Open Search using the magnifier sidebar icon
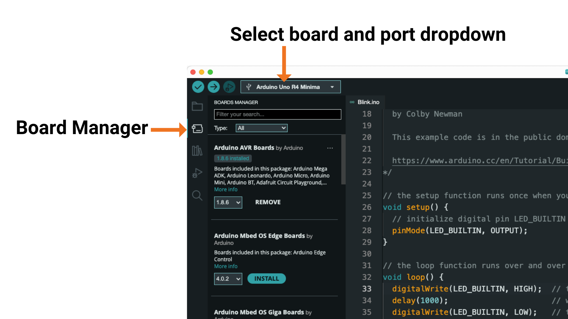 tap(197, 195)
